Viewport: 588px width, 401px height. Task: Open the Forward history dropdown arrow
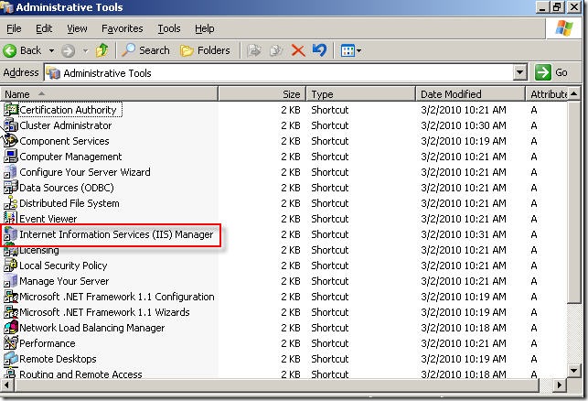(x=85, y=50)
